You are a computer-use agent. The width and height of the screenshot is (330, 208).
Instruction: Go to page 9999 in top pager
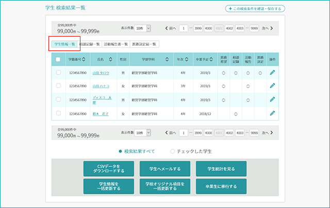point(254,28)
